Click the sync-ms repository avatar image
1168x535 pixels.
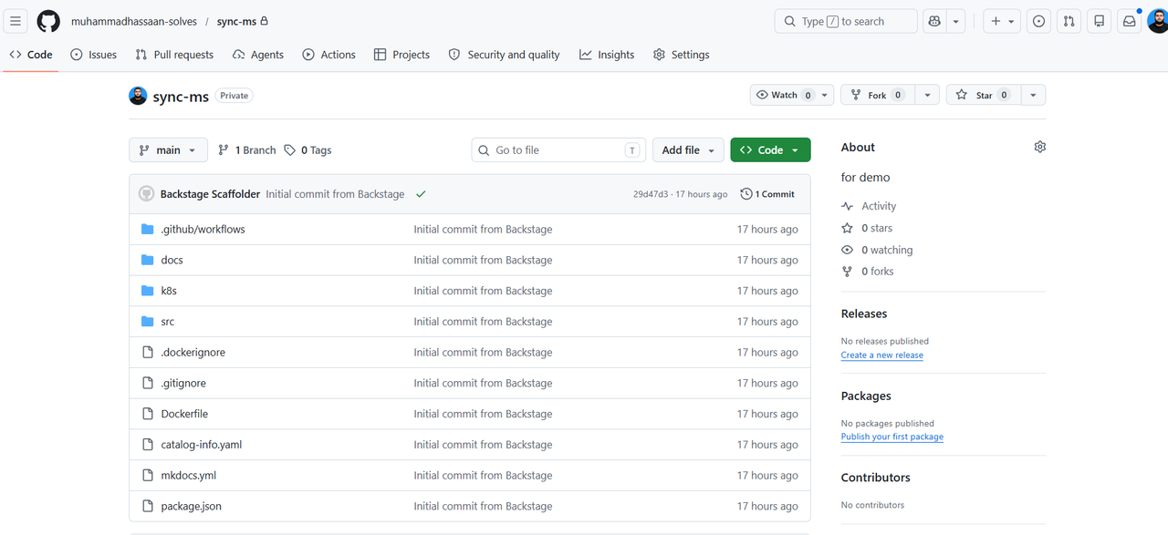pos(138,96)
